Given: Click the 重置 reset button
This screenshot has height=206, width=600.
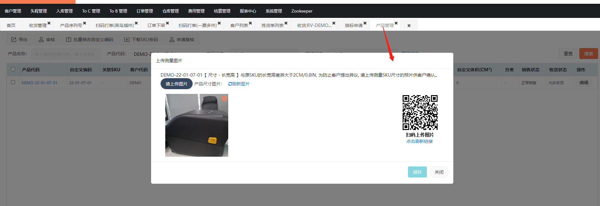Looking at the screenshot, I should tap(568, 54).
